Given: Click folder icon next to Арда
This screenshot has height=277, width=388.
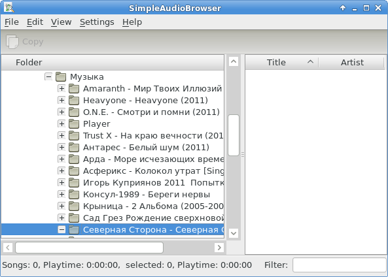Looking at the screenshot, I should pyautogui.click(x=74, y=159).
